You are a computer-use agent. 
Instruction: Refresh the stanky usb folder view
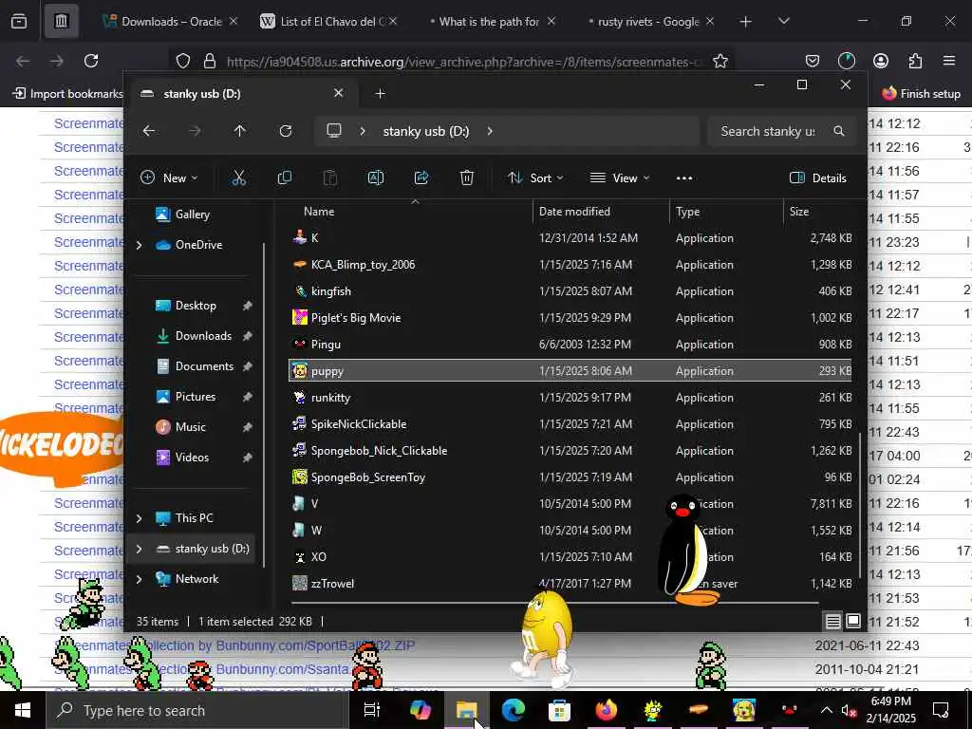(x=285, y=131)
